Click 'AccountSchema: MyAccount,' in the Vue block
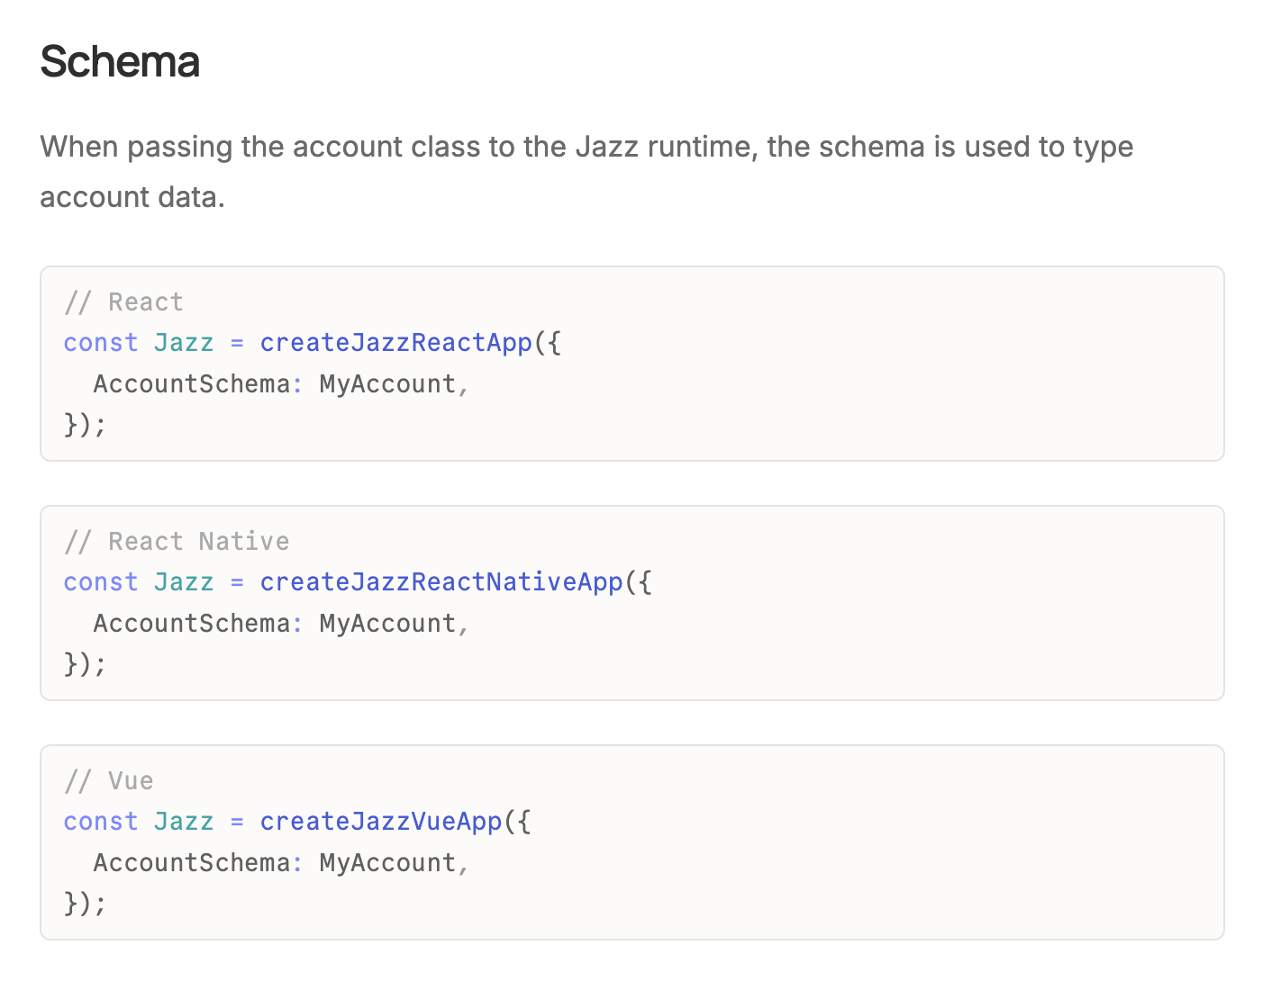 click(281, 863)
